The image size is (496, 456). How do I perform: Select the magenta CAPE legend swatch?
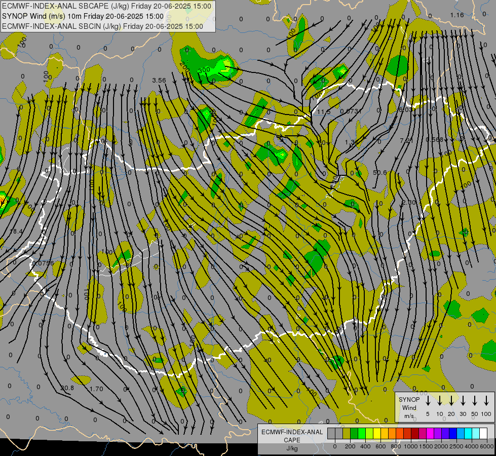tap(430, 434)
